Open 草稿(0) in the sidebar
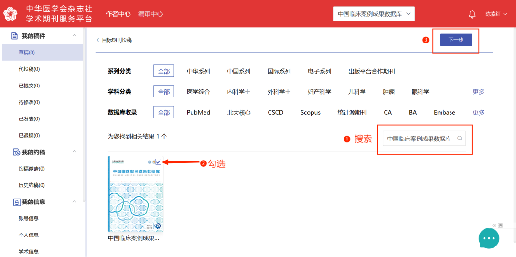Viewport: 516px width, 257px height. 43,53
